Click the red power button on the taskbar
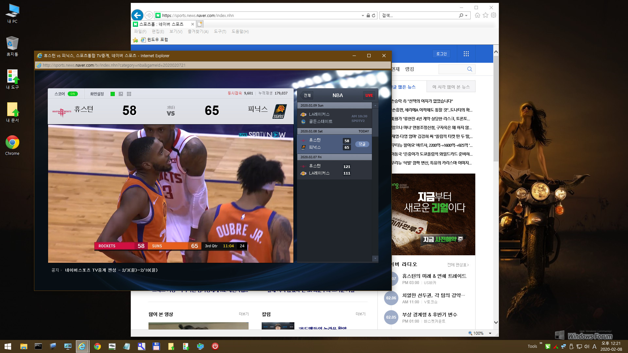Viewport: 628px width, 353px height. 215,346
